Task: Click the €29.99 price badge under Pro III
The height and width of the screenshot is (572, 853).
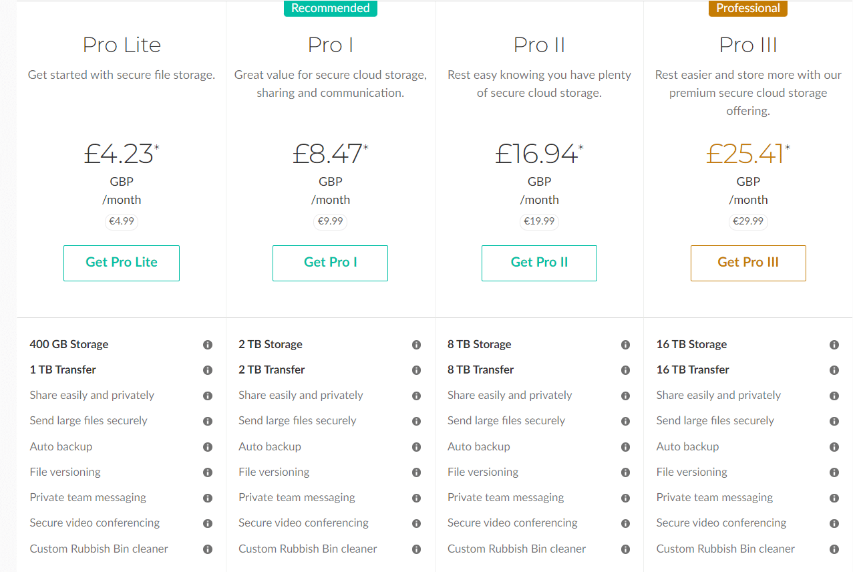Action: [748, 221]
